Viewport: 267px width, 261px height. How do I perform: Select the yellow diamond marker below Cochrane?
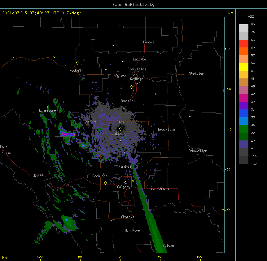(x=105, y=183)
